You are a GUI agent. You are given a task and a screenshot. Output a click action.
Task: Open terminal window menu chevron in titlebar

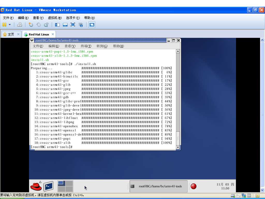pos(32,40)
